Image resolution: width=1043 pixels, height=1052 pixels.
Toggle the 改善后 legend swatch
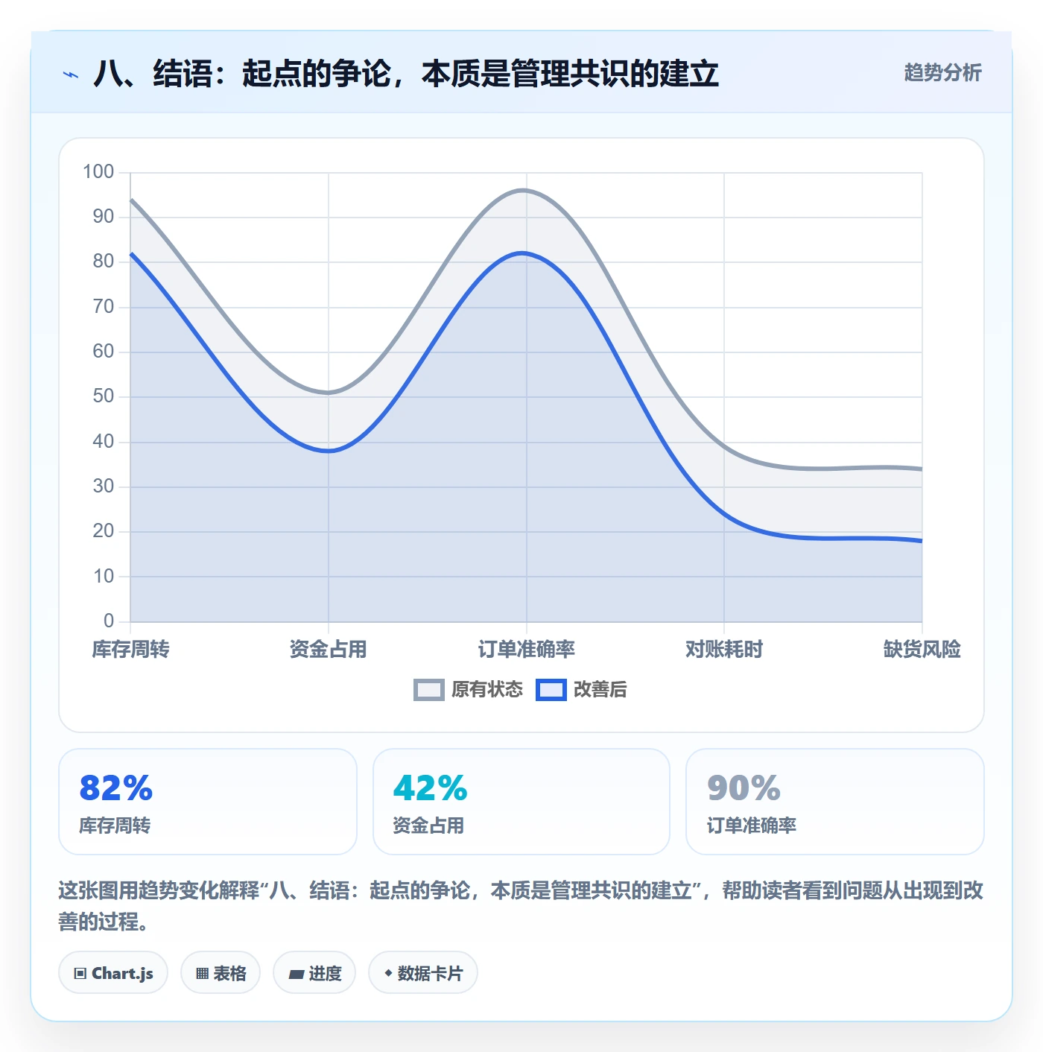click(551, 690)
